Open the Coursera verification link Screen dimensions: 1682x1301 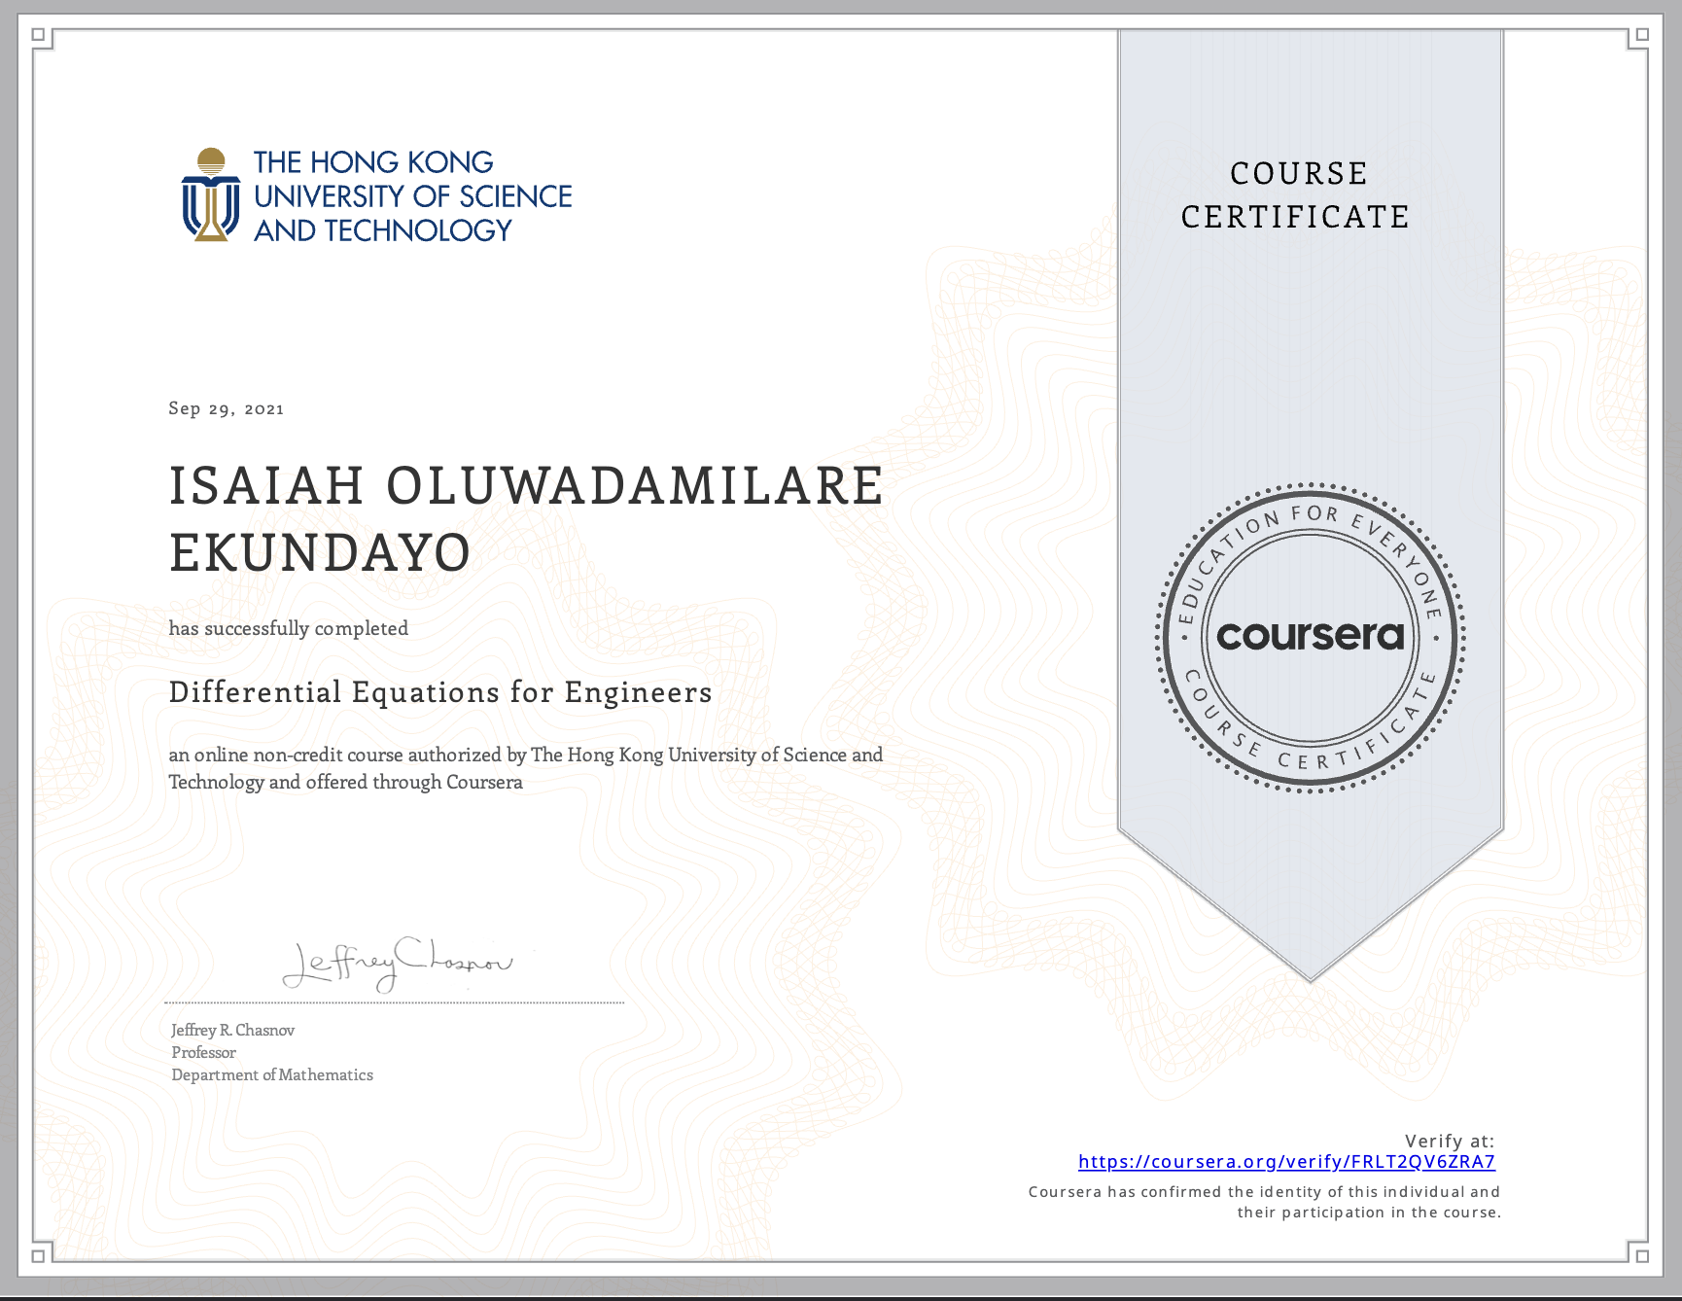point(1286,1161)
